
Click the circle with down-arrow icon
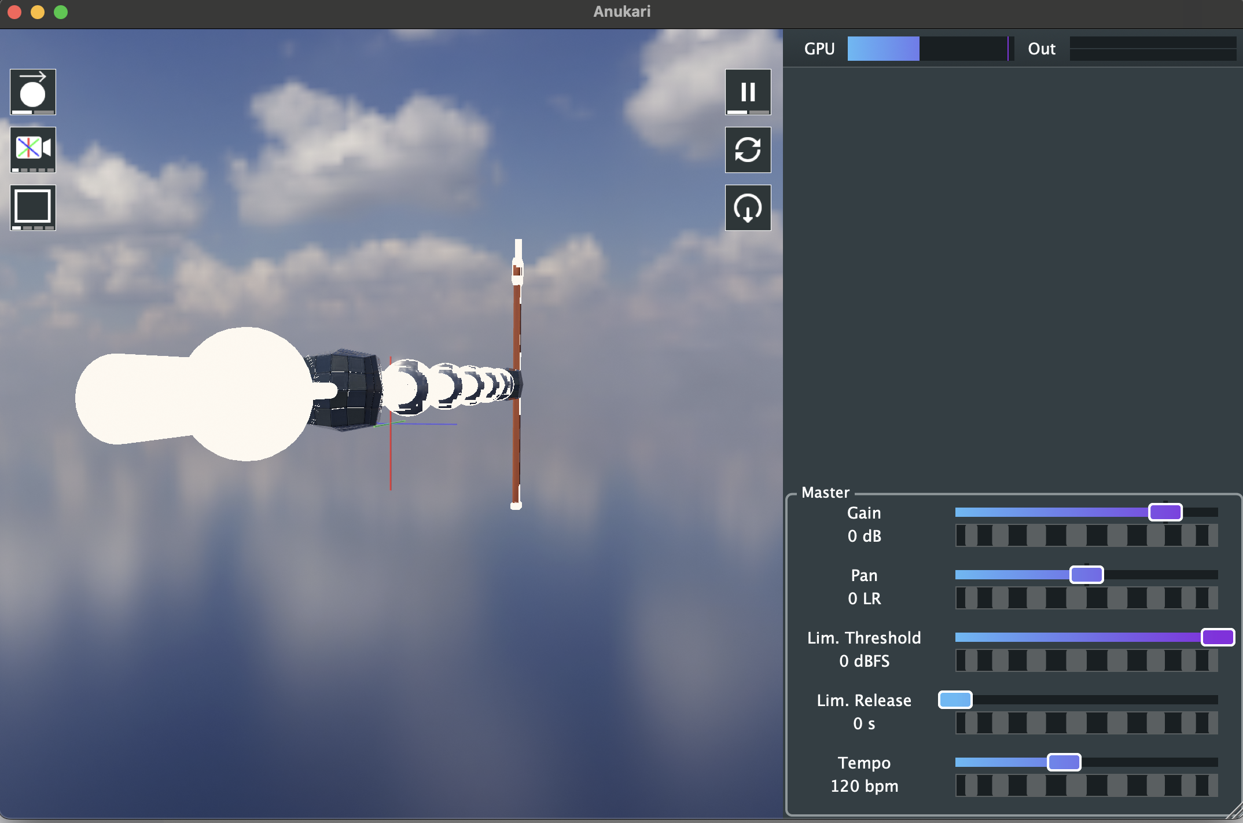tap(748, 207)
